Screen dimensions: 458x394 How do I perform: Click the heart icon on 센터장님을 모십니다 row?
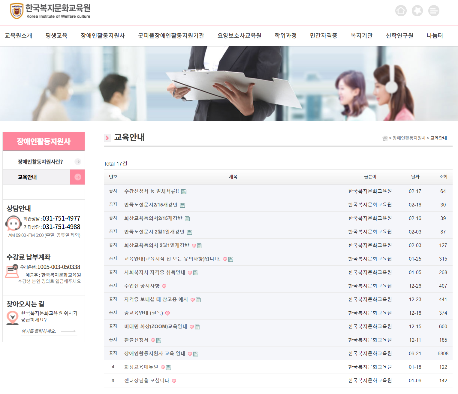coord(174,381)
